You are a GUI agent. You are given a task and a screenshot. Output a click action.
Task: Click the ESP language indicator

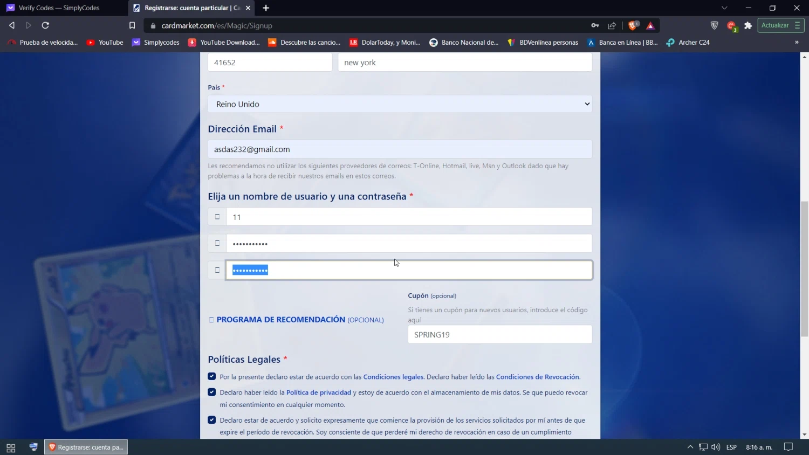point(732,447)
